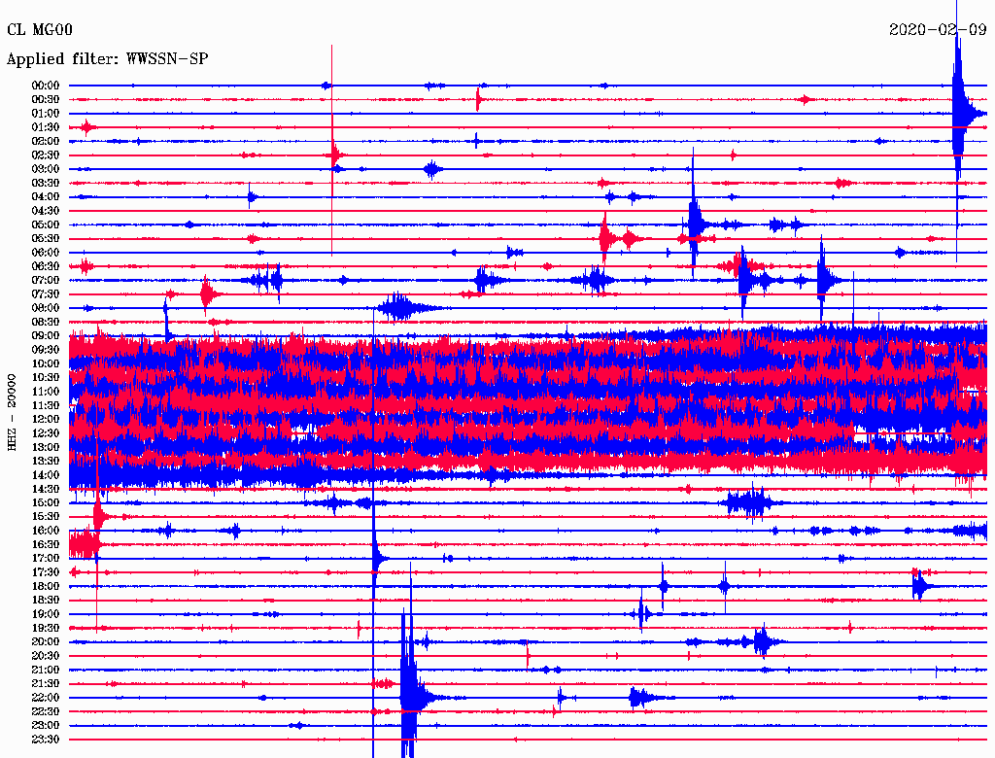This screenshot has width=995, height=758.
Task: Click the 20:00 time label
Action: point(46,642)
